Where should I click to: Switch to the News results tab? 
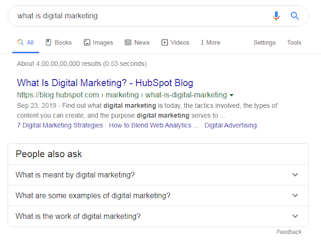[x=137, y=43]
